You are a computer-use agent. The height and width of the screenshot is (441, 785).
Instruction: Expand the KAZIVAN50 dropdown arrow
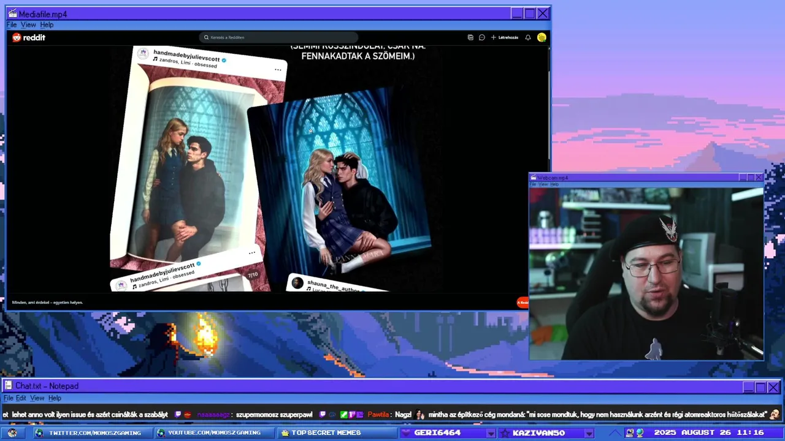tap(589, 433)
